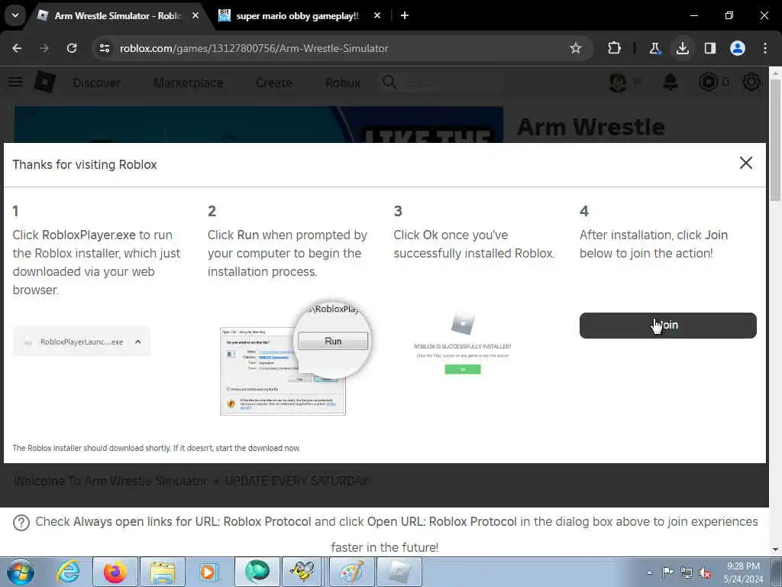Click the Roblox logo icon
Screen dimensions: 782x587
[x=45, y=83]
